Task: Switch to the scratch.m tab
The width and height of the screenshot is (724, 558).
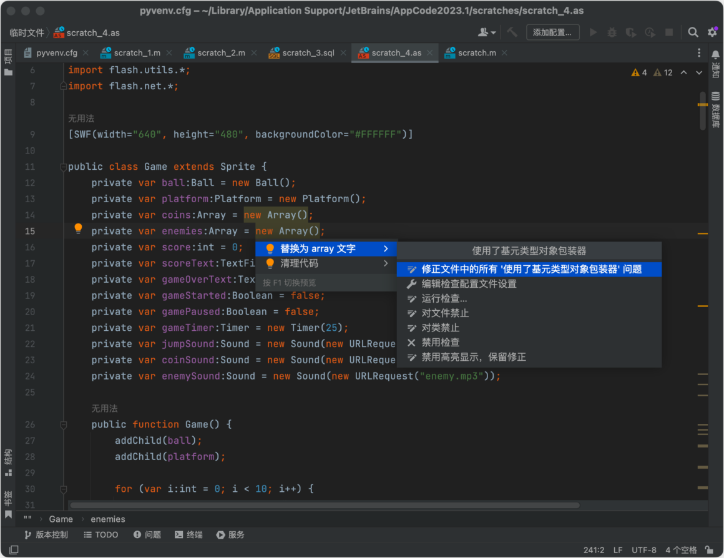Action: 477,53
